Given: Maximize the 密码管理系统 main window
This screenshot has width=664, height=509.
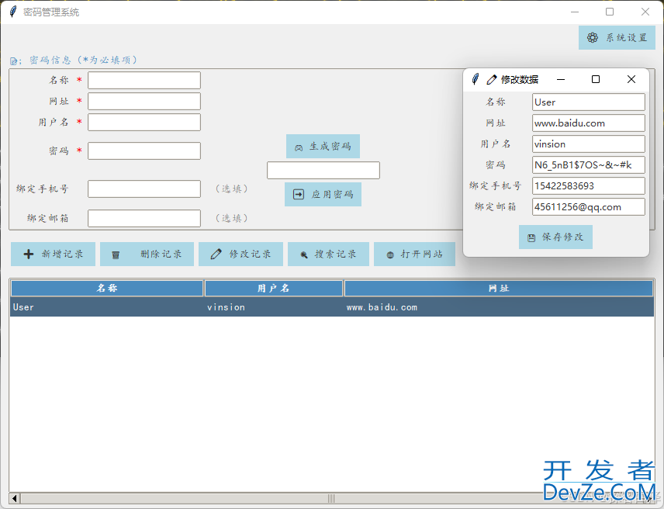Looking at the screenshot, I should click(610, 12).
